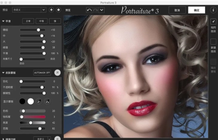Image resolution: width=218 pixels, height=140 pixels.
Task: Click the 阈值 slider handle
Action: pos(43,48)
